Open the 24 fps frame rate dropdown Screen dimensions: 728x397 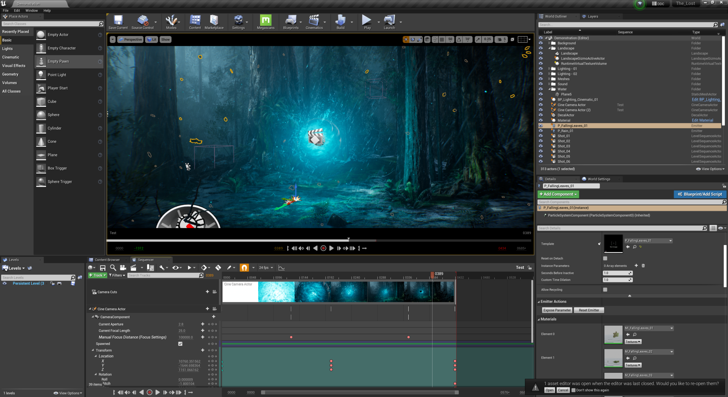coord(266,268)
